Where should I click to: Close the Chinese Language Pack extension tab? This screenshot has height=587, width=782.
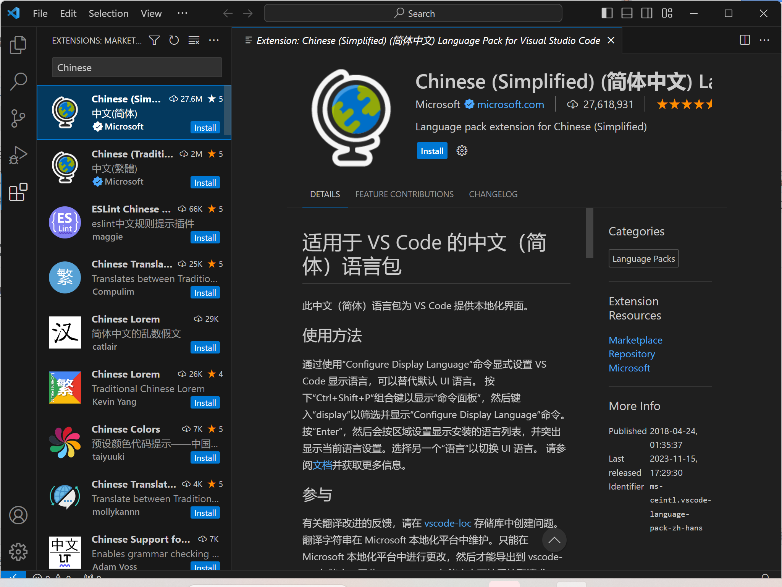611,40
